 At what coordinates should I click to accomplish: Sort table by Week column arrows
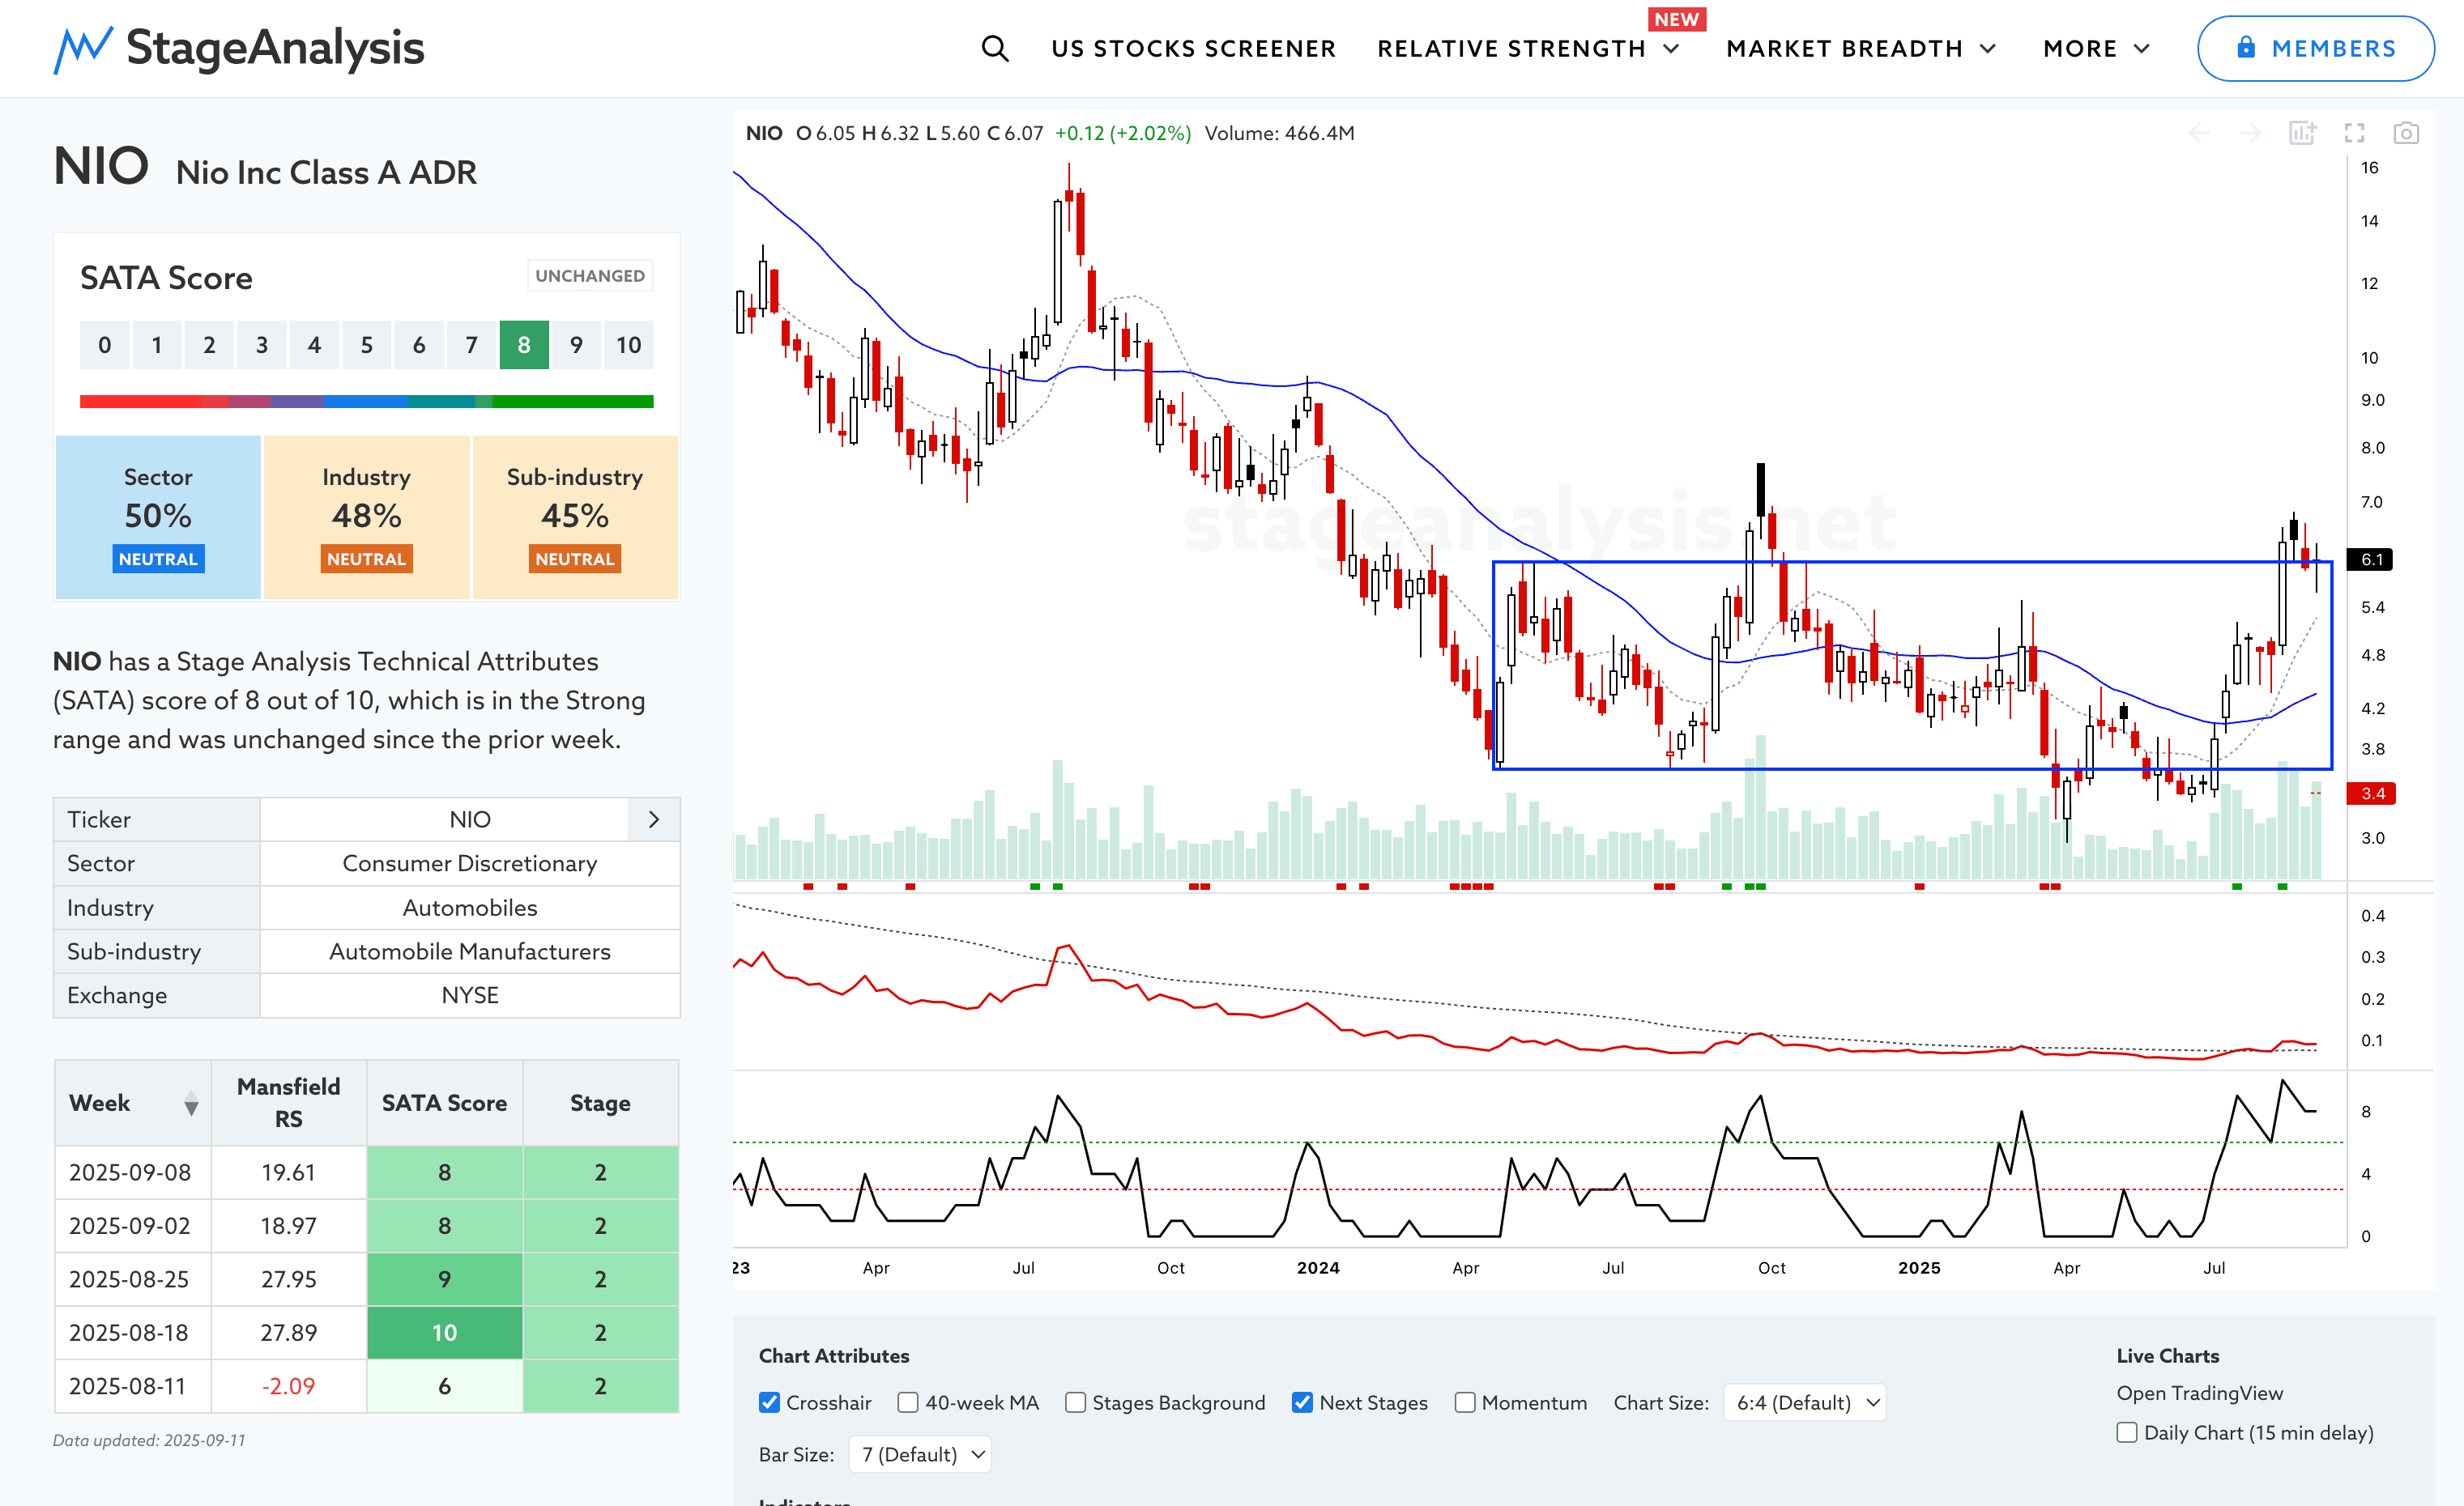(191, 1104)
